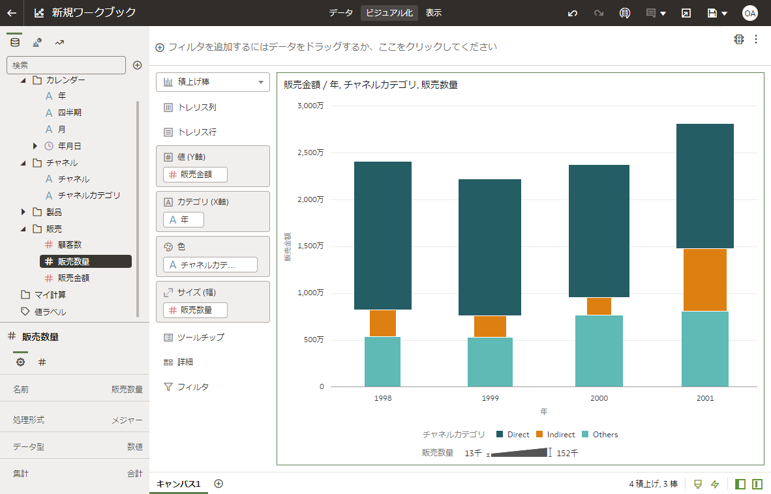Click the undo icon in header
This screenshot has height=494, width=771.
click(x=572, y=13)
